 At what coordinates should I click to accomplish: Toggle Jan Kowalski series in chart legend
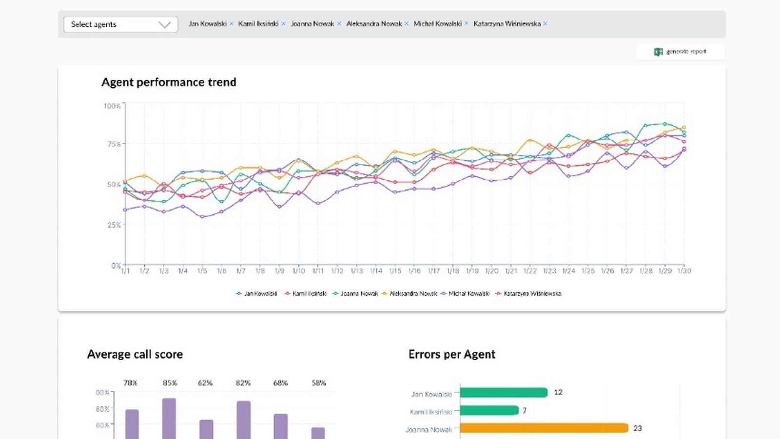tap(256, 294)
